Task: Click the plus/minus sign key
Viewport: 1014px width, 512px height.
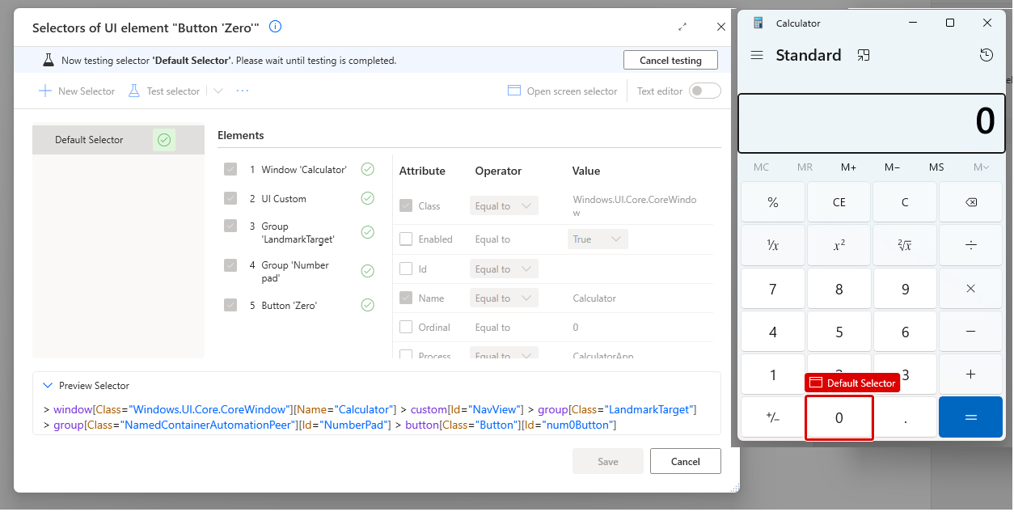Action: (773, 417)
